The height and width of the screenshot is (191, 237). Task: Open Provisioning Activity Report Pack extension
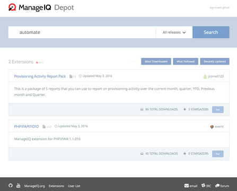tap(40, 76)
